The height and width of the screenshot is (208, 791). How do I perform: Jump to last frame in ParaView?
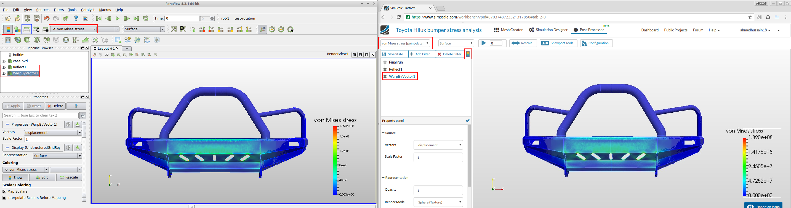[136, 19]
